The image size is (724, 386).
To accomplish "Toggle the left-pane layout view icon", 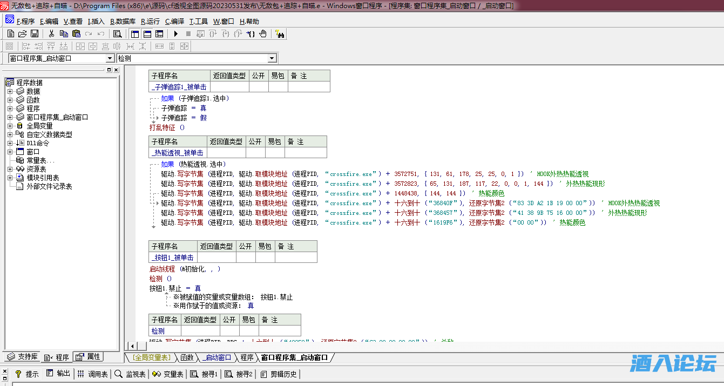I will coord(134,33).
